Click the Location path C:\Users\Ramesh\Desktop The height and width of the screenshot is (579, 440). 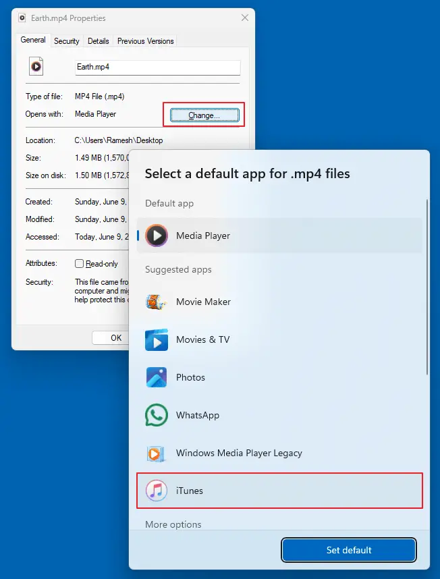[x=119, y=140]
